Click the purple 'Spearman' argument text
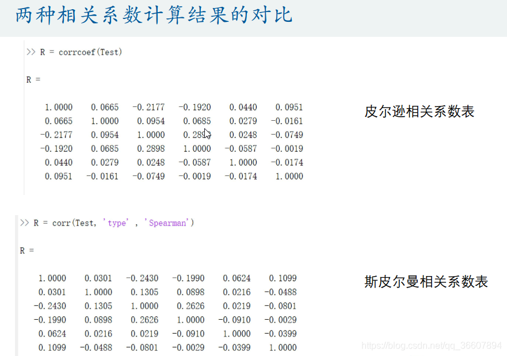507x356 pixels. click(x=167, y=223)
